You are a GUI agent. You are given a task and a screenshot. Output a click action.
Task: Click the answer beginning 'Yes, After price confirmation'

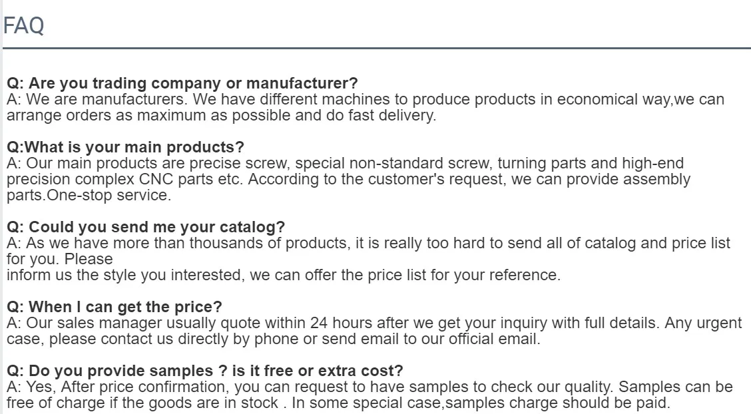point(370,395)
